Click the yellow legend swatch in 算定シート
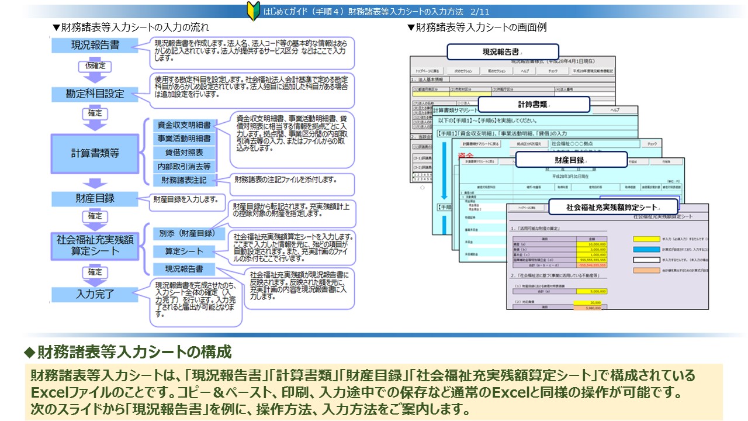The width and height of the screenshot is (748, 421). coord(646,239)
